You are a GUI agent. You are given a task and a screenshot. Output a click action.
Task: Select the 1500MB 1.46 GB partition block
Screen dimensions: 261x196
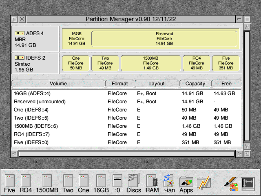[151, 63]
